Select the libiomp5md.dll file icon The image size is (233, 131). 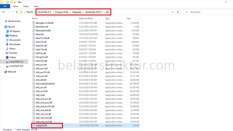[x=33, y=31]
